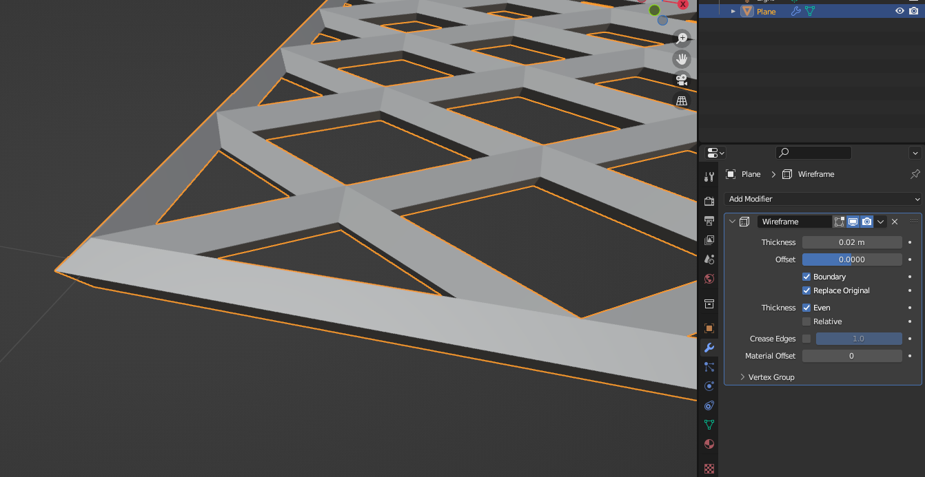Uncheck the Replace Original checkbox
The width and height of the screenshot is (925, 477).
click(806, 290)
